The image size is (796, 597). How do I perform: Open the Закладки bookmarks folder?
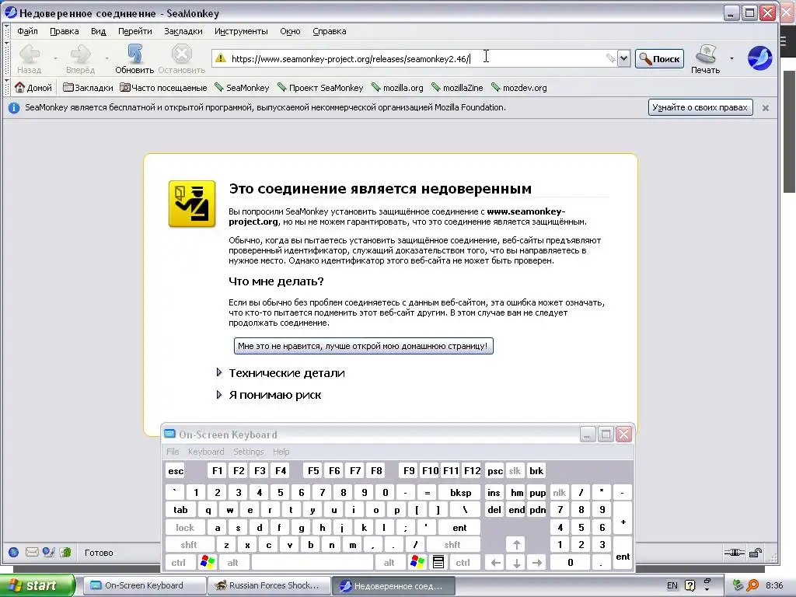[88, 88]
